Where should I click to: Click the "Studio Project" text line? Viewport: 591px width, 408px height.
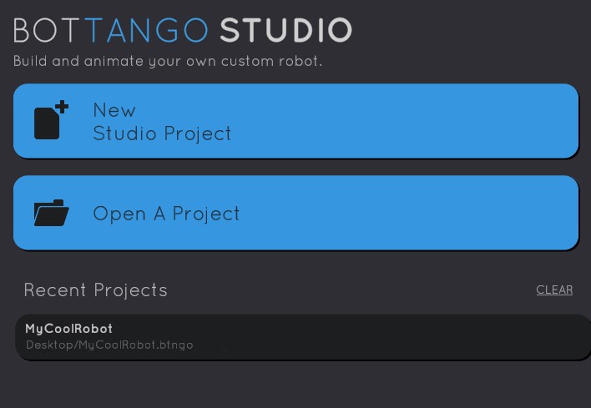tap(162, 133)
